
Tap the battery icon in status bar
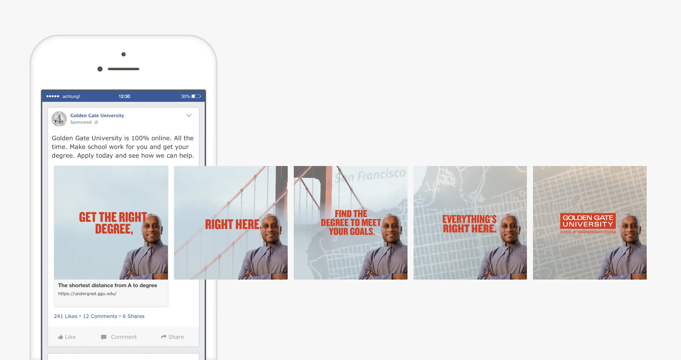coord(196,96)
